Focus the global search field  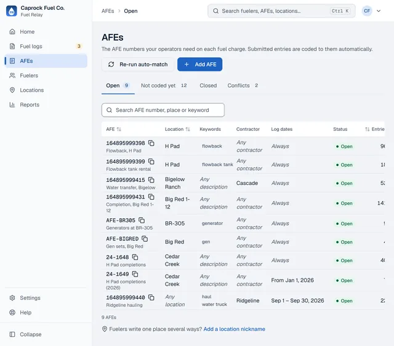click(281, 11)
